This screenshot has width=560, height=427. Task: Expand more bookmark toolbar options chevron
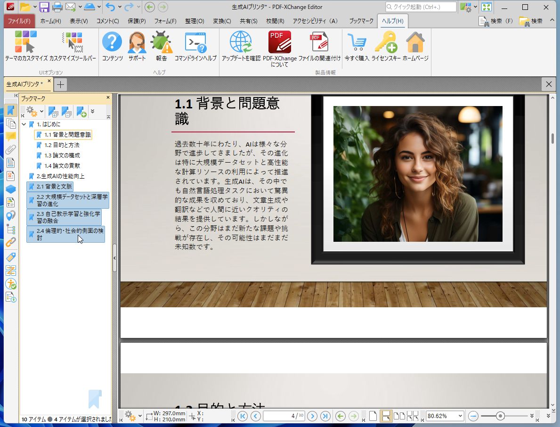click(x=92, y=112)
